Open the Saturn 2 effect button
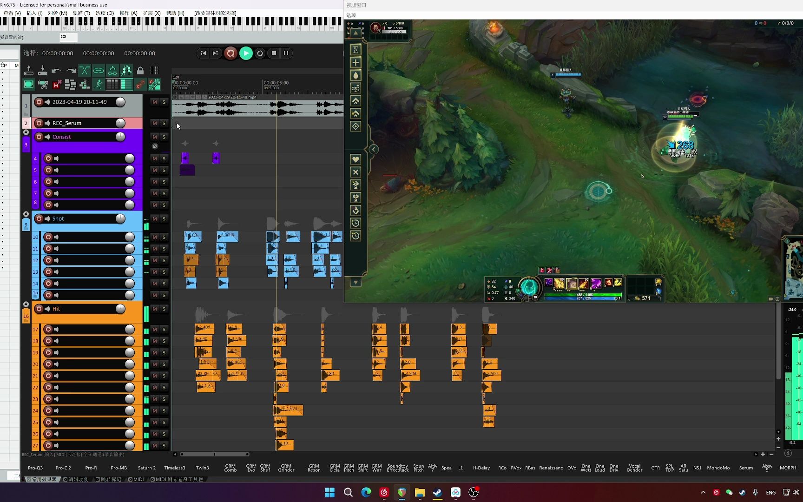This screenshot has height=502, width=803. (x=147, y=468)
